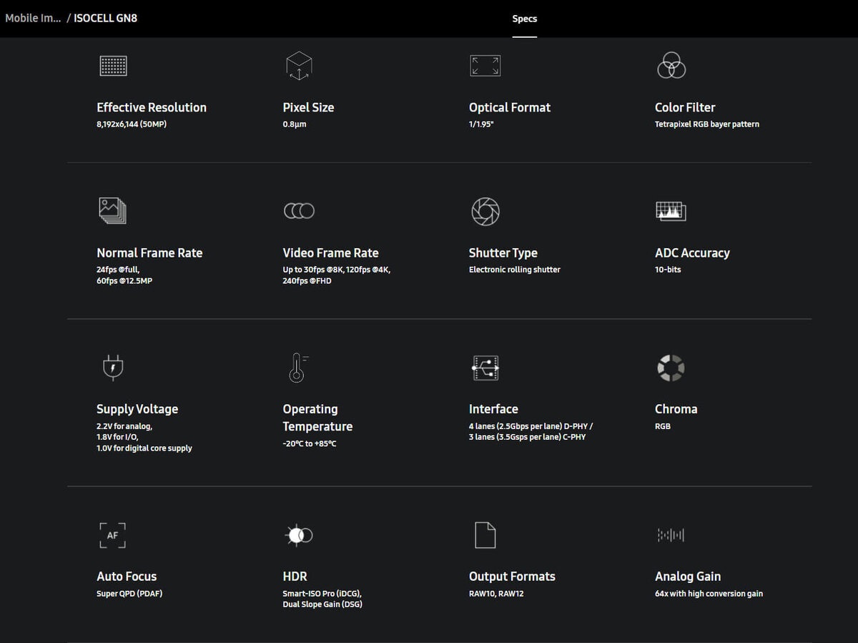Go to Mobile Im... breadcrumb link
This screenshot has height=643, width=858.
click(x=33, y=18)
